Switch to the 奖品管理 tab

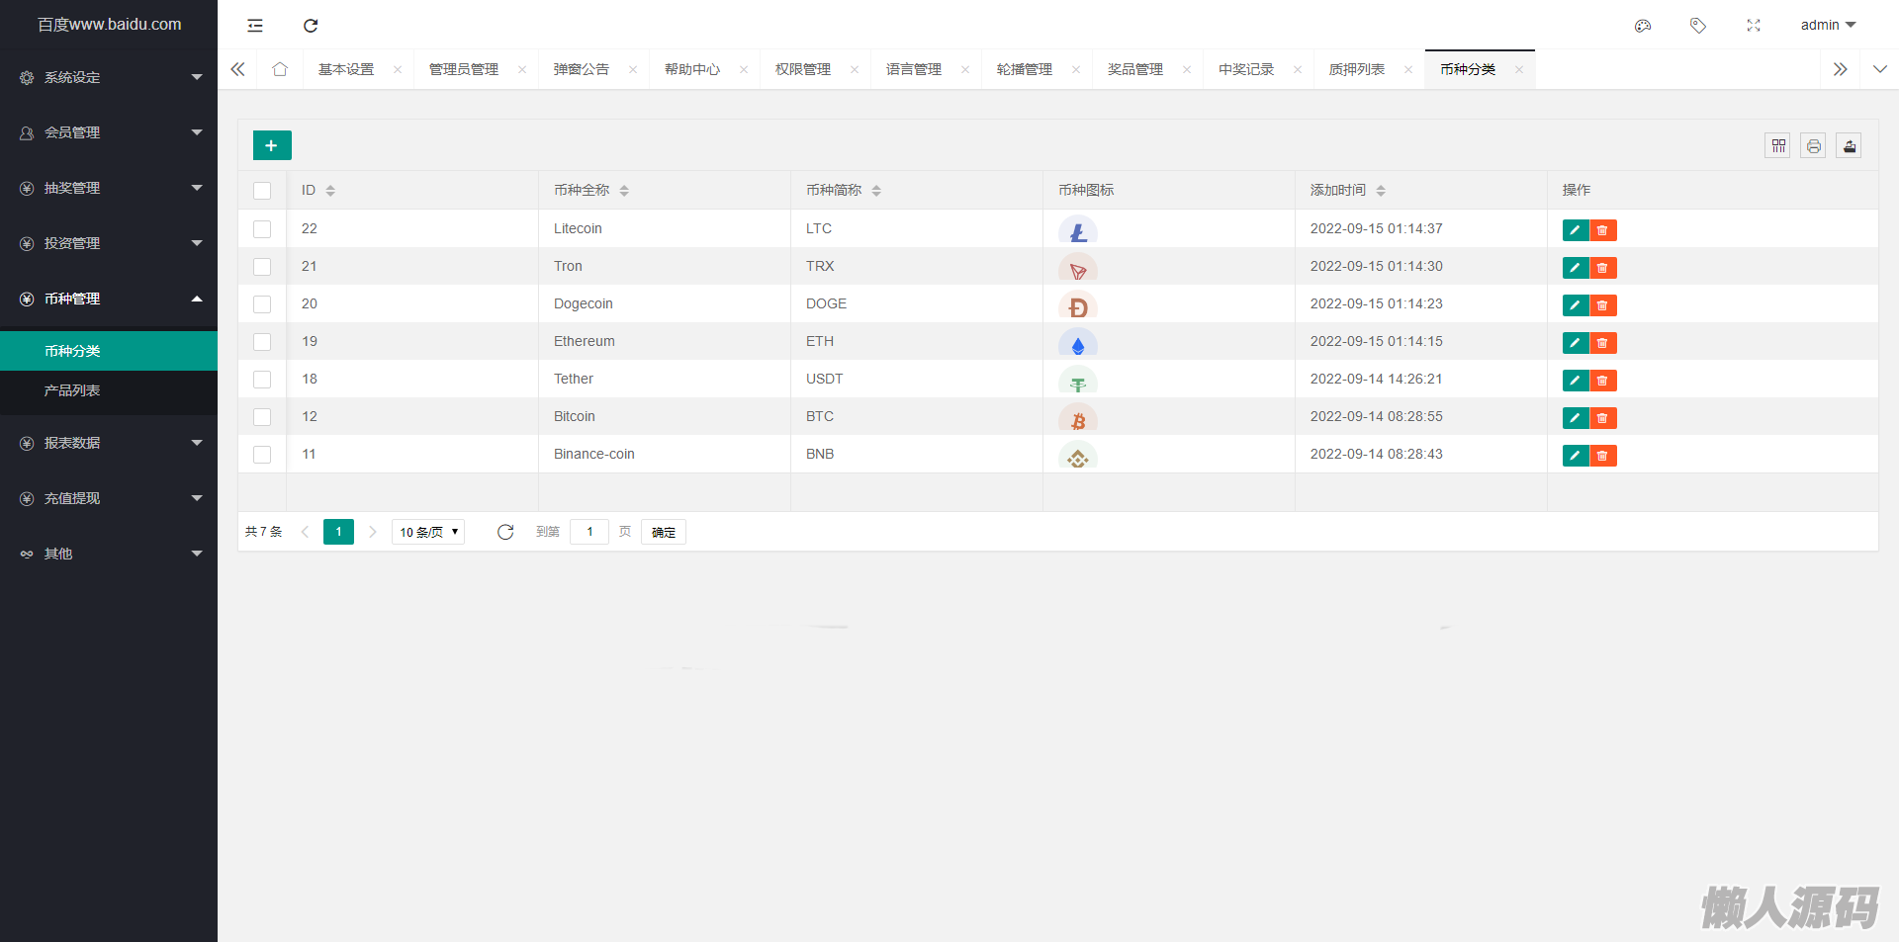click(x=1134, y=69)
